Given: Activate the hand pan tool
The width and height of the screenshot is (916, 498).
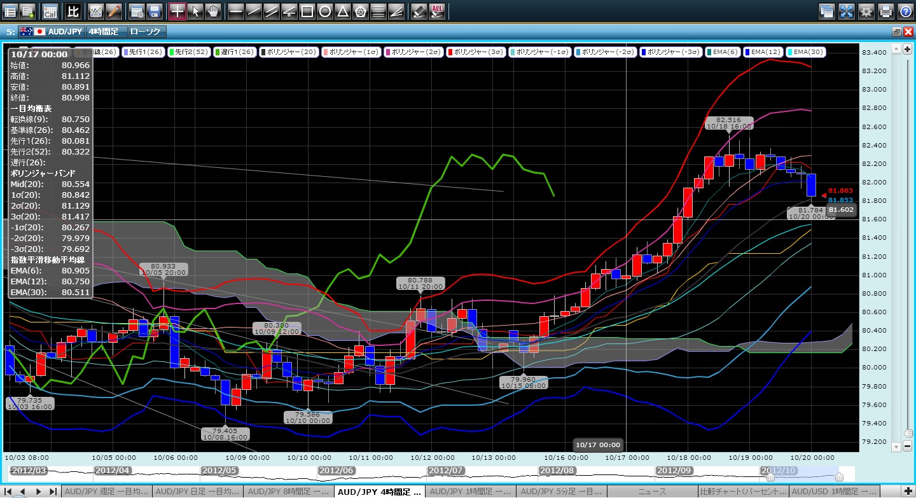Looking at the screenshot, I should tap(213, 11).
